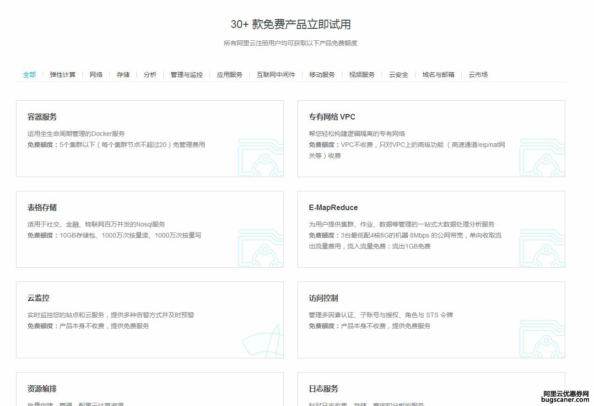
Task: Click the 访问控制 card illustration icon
Action: 542,339
